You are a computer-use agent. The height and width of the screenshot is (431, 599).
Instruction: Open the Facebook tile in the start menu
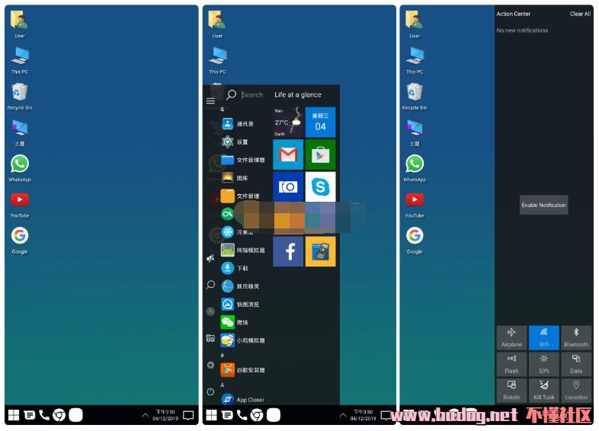(288, 251)
